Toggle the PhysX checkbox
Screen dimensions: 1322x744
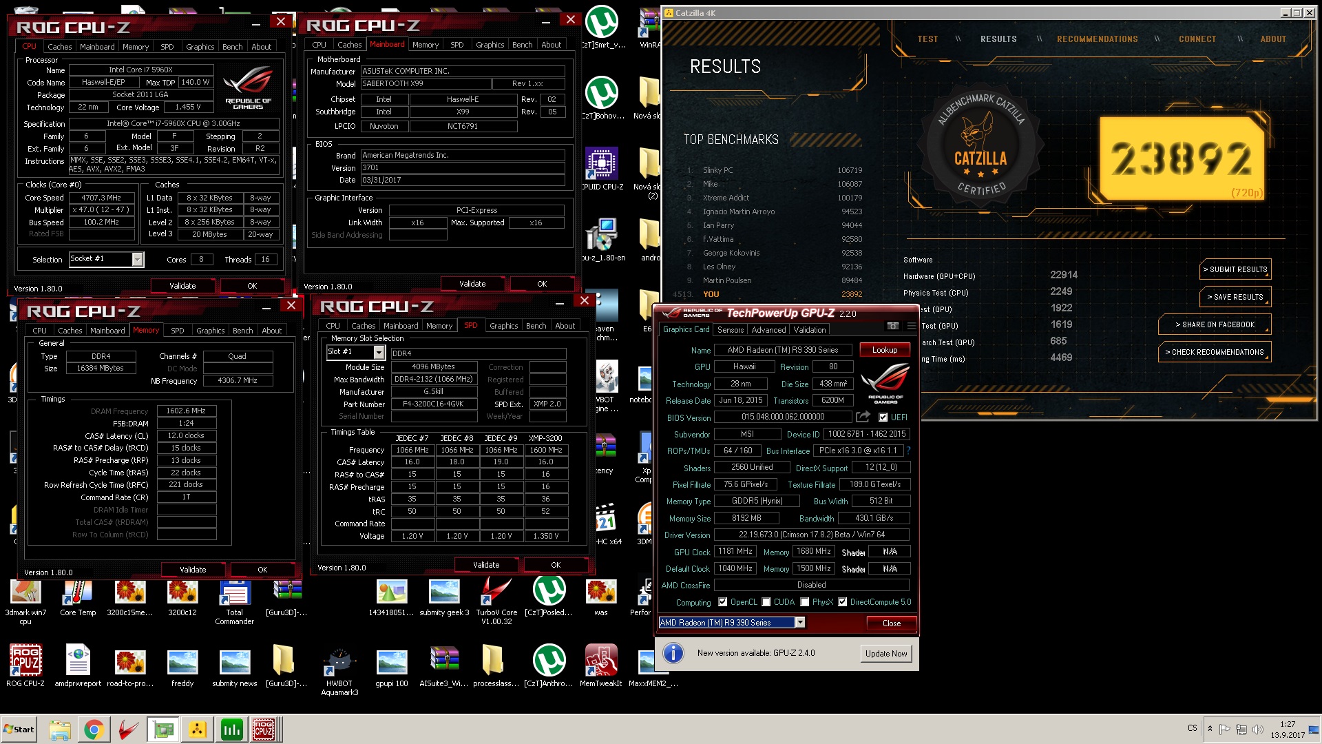pos(805,602)
